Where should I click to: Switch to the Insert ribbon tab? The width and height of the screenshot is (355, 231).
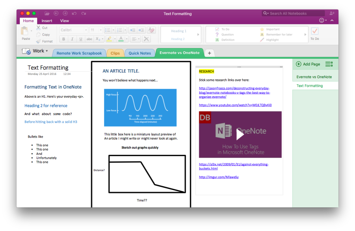[47, 21]
